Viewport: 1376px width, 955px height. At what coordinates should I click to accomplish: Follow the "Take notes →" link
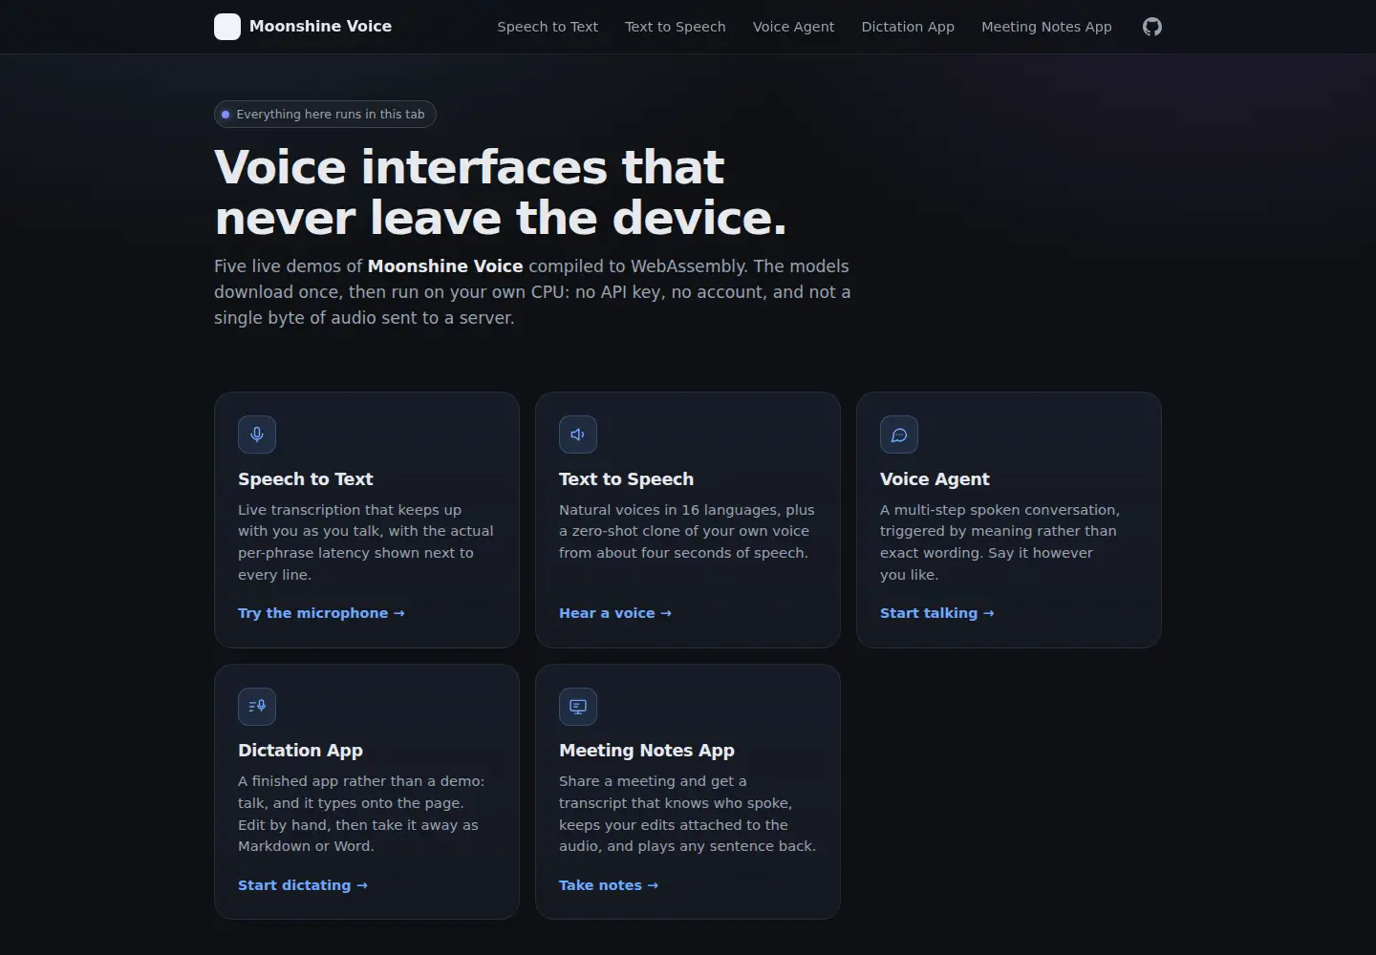[x=609, y=885]
